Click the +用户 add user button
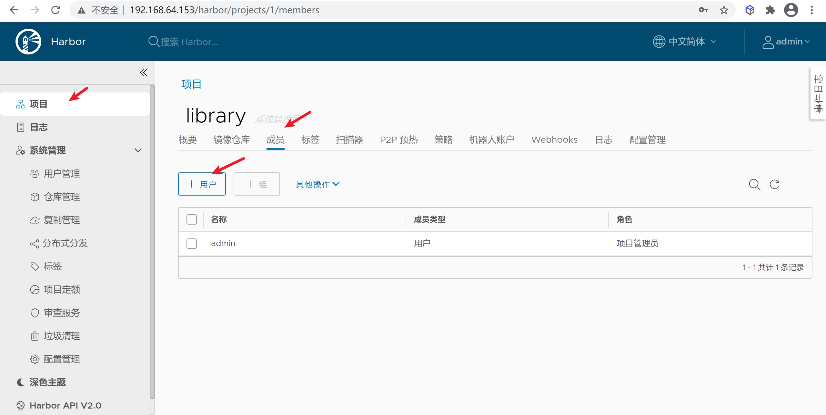This screenshot has width=826, height=415. tap(202, 184)
